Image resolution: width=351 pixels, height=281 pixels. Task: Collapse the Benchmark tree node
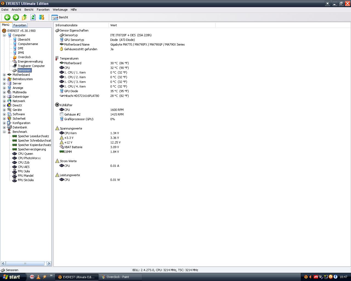tap(4, 132)
